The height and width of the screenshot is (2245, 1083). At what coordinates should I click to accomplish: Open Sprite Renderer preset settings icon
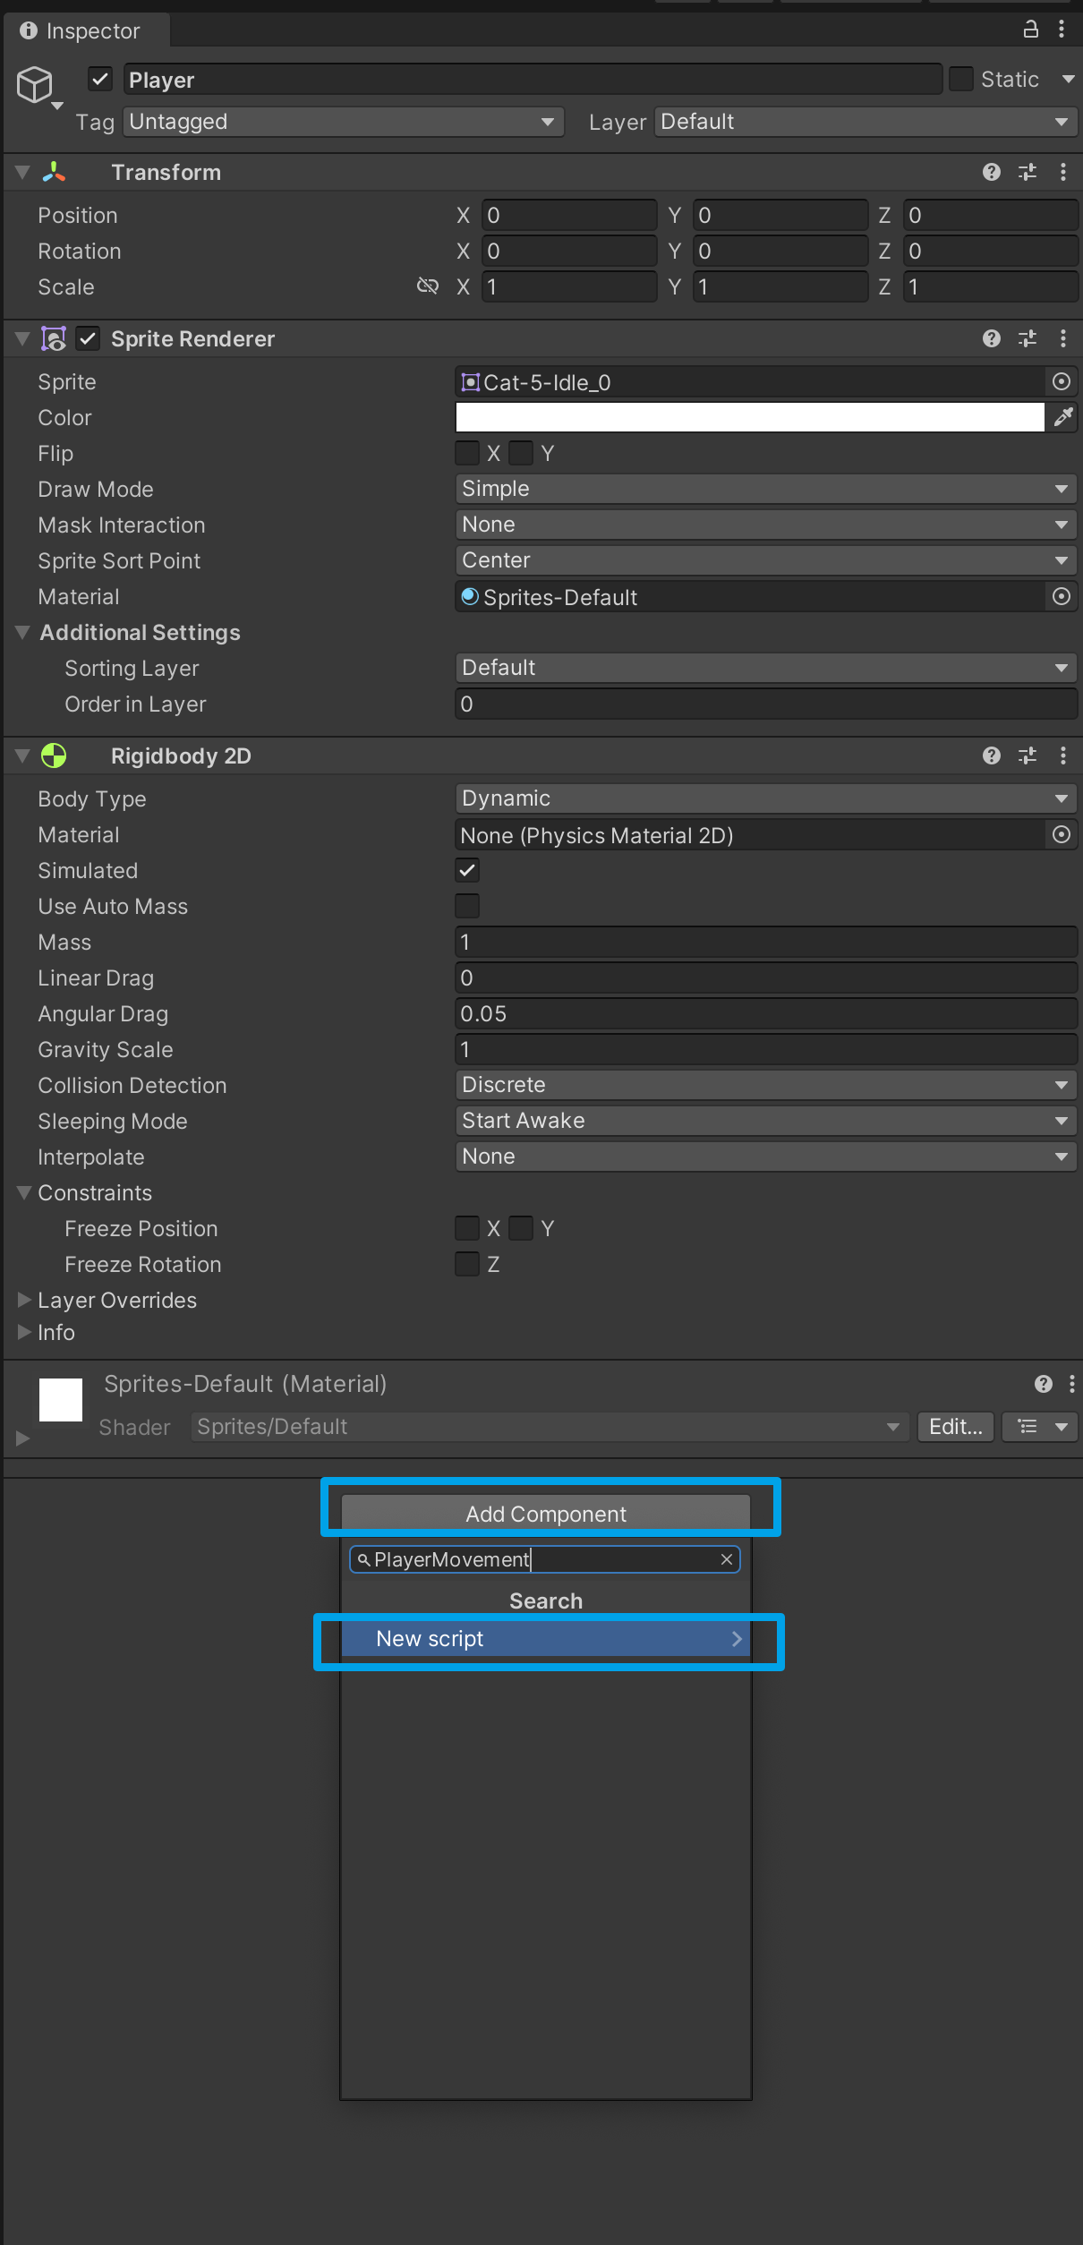pos(1028,338)
